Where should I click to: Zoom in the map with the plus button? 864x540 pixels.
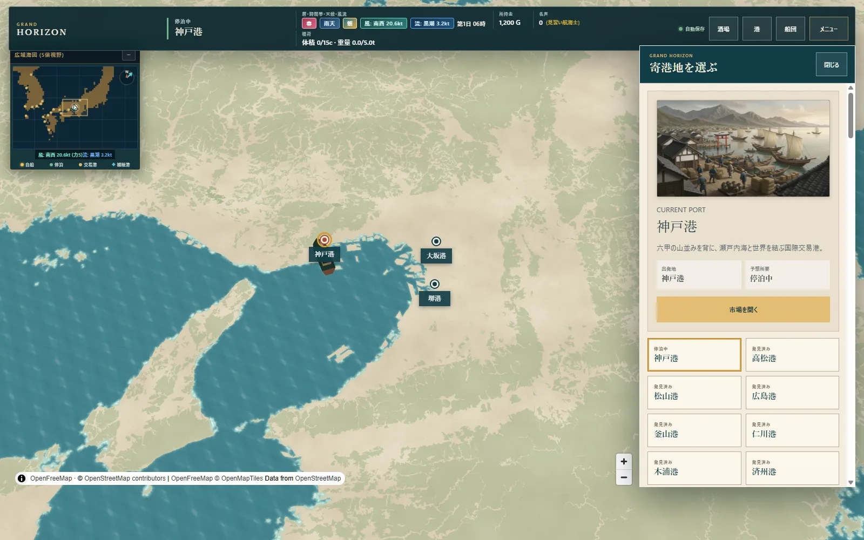click(624, 461)
